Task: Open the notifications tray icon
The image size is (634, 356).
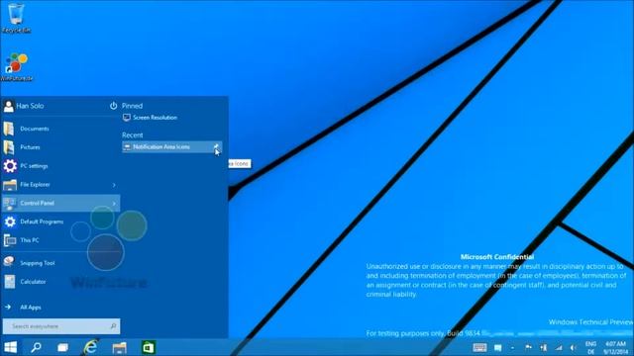Action: tap(497, 347)
